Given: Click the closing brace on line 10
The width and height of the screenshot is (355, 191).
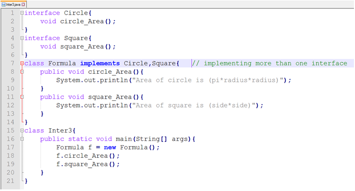Looking at the screenshot, I should point(42,89).
